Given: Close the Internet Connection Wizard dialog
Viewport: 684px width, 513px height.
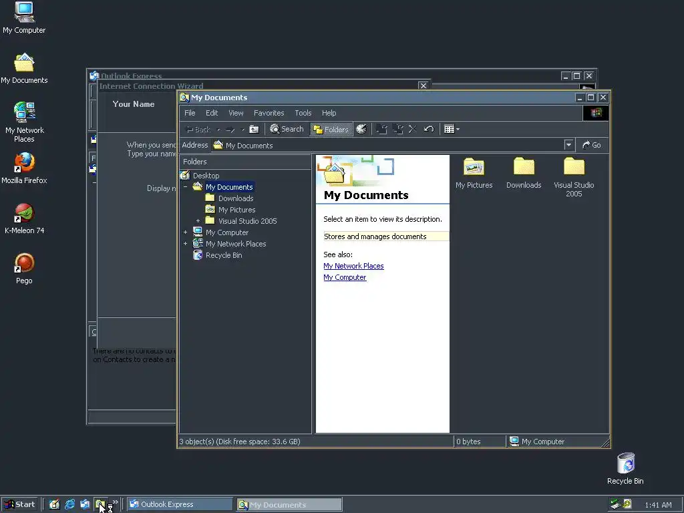Looking at the screenshot, I should pyautogui.click(x=423, y=86).
